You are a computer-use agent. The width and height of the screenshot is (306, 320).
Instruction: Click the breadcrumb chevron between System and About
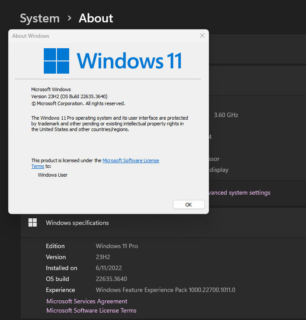coord(69,18)
